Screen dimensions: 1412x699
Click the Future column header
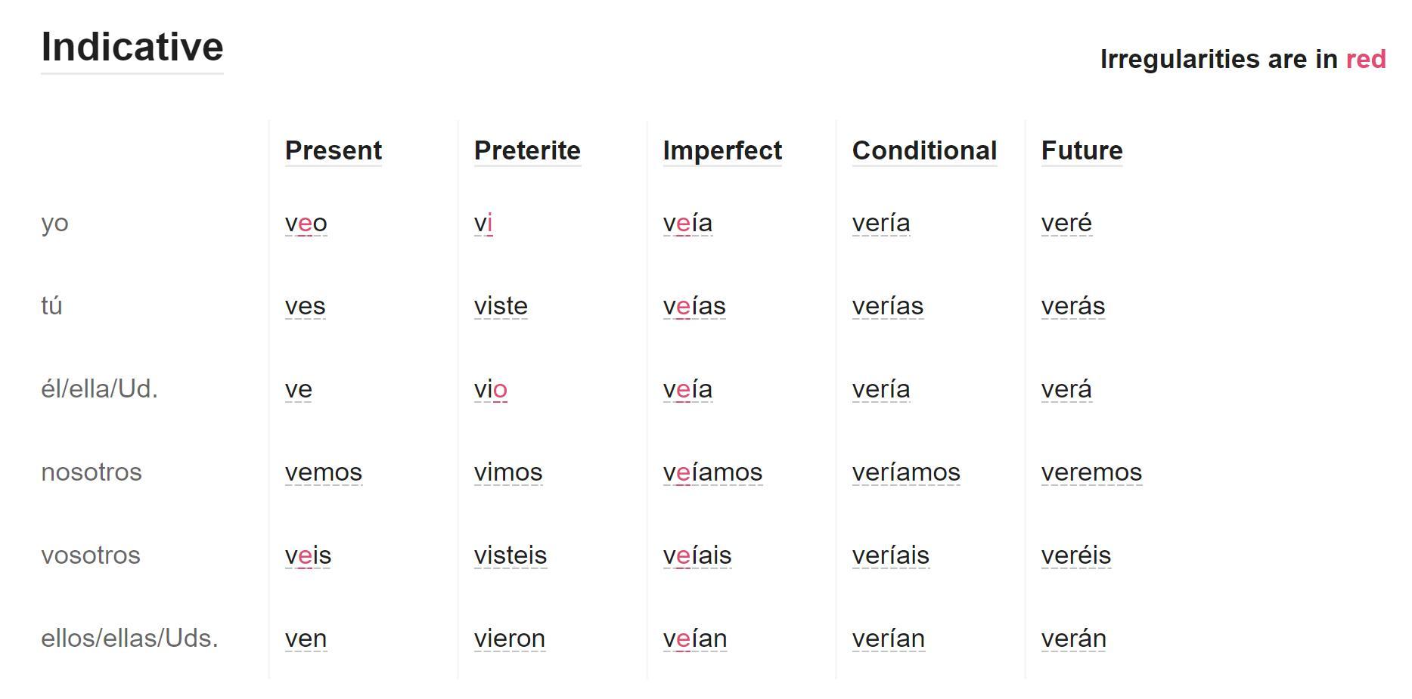tap(1081, 150)
